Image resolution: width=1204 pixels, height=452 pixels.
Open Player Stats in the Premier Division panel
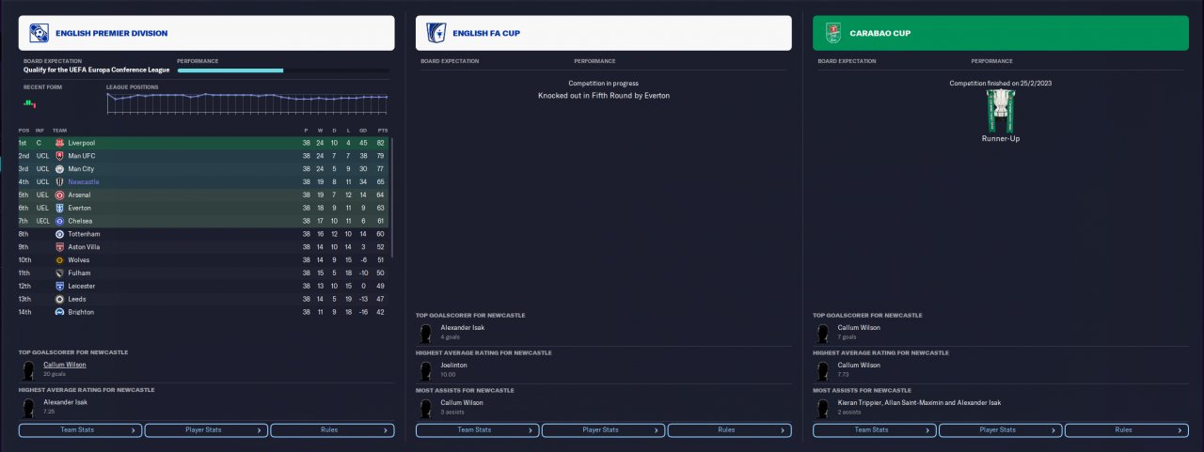[x=206, y=430]
